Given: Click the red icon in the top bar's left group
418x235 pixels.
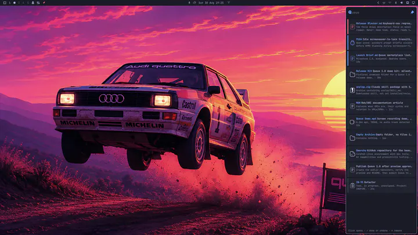Looking at the screenshot, I should tap(44, 3).
